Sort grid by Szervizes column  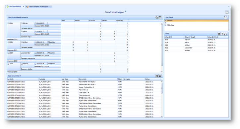coord(70,79)
